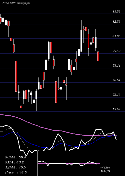125x176 pixels.
Task: Click the Price : 78.8 readout
Action: 16,172
